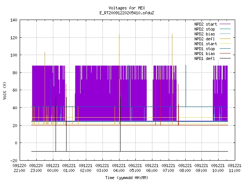Click the '091220' date label above 23:00
Screen dimensions: 242x181
36,166
